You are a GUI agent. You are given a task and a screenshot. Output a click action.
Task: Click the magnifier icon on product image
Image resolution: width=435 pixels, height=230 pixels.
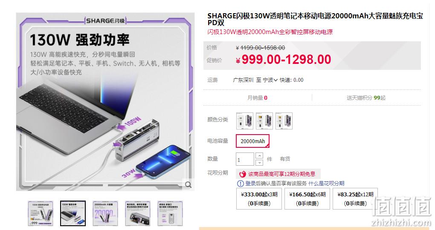188,184
